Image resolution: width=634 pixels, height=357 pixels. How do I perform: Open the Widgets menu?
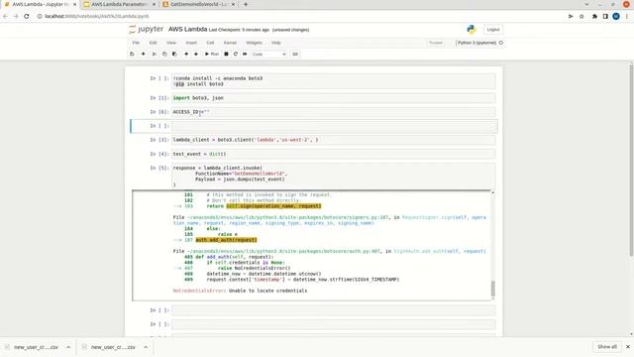coord(254,43)
